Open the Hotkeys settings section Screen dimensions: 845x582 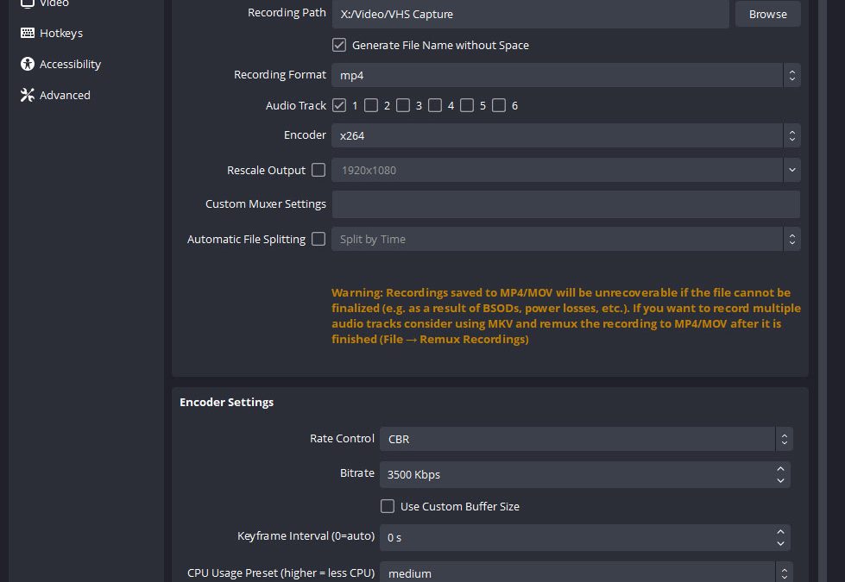[60, 33]
